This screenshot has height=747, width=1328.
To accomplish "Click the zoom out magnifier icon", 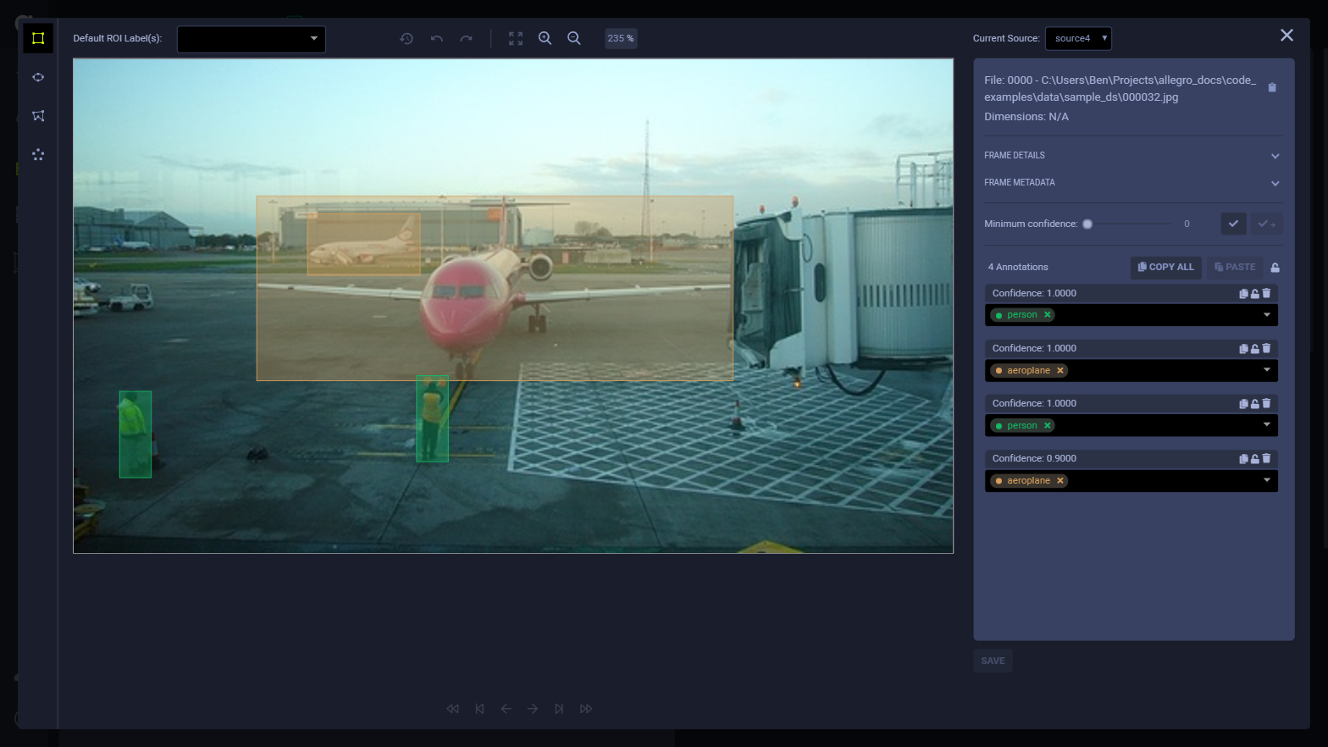I will [x=574, y=38].
